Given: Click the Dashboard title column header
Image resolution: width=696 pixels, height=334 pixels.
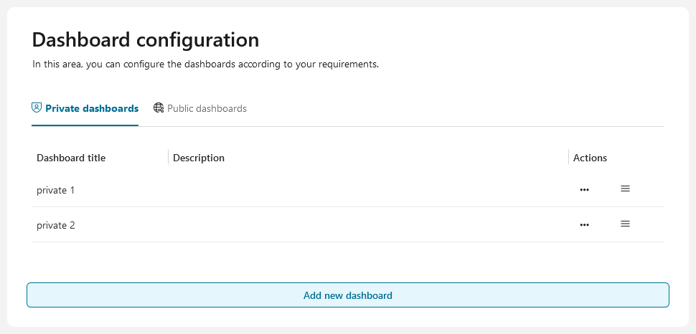Looking at the screenshot, I should (71, 158).
